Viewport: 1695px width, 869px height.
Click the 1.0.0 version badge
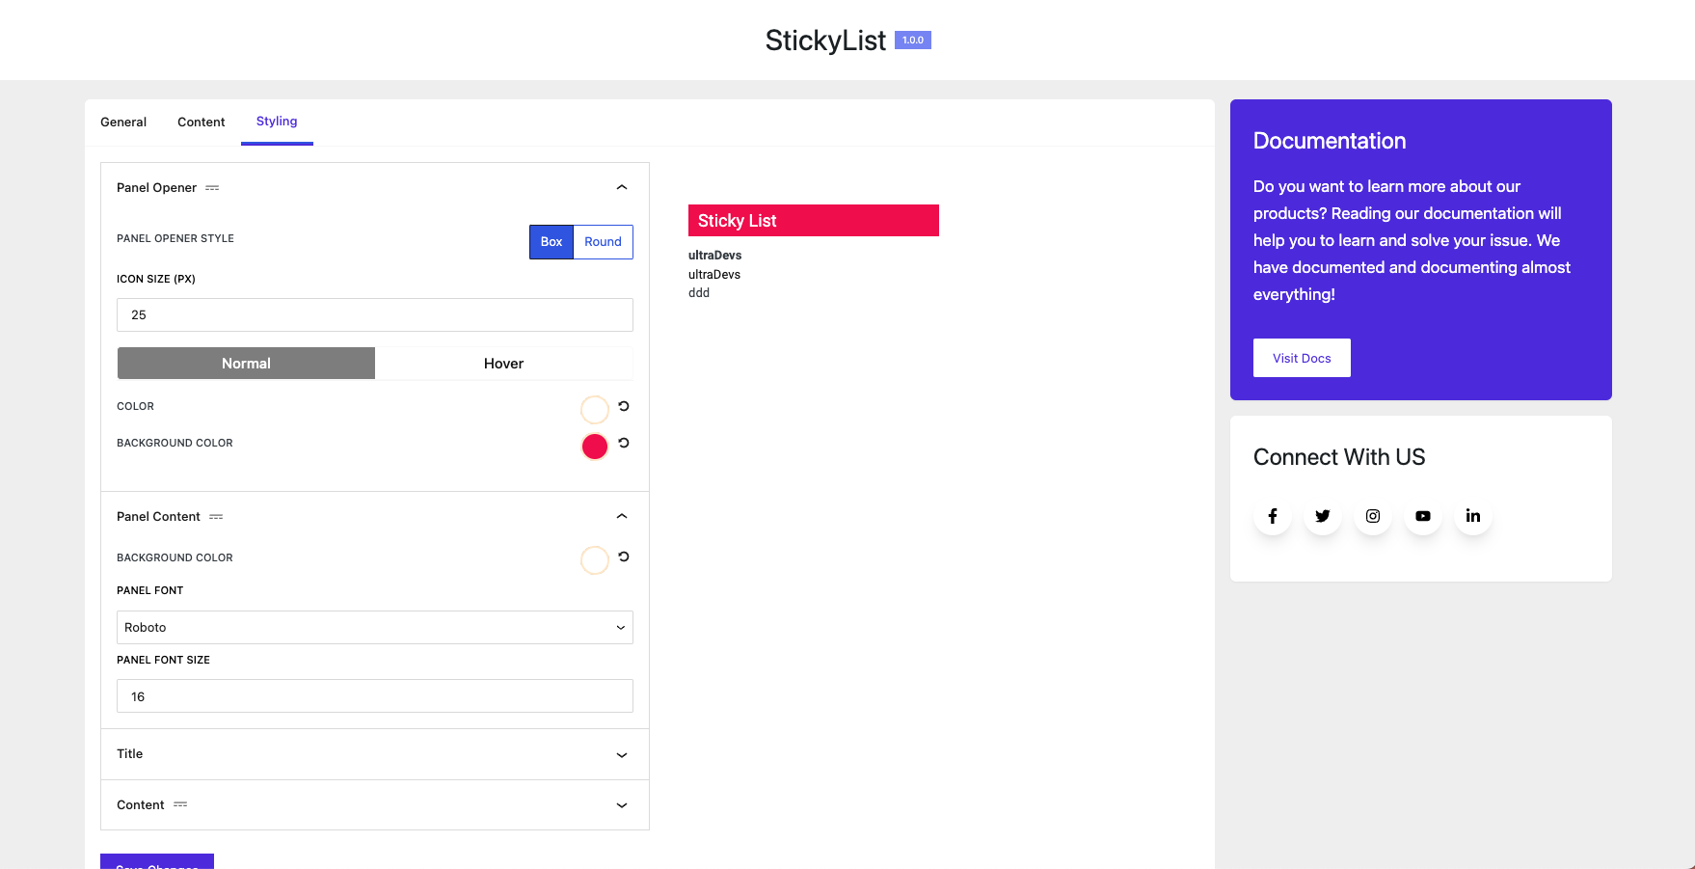point(913,41)
